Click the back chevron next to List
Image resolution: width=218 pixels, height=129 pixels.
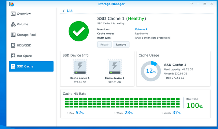click(63, 11)
